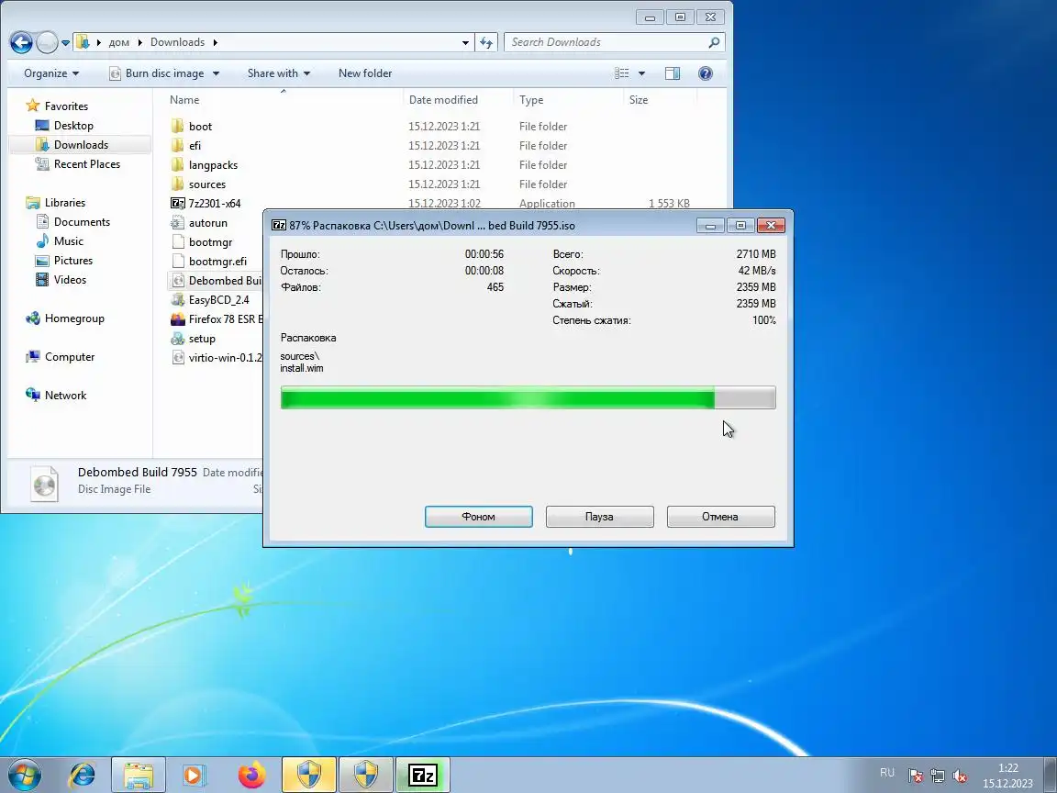Open the Action Center flag tray icon
1057x793 pixels.
pyautogui.click(x=915, y=776)
